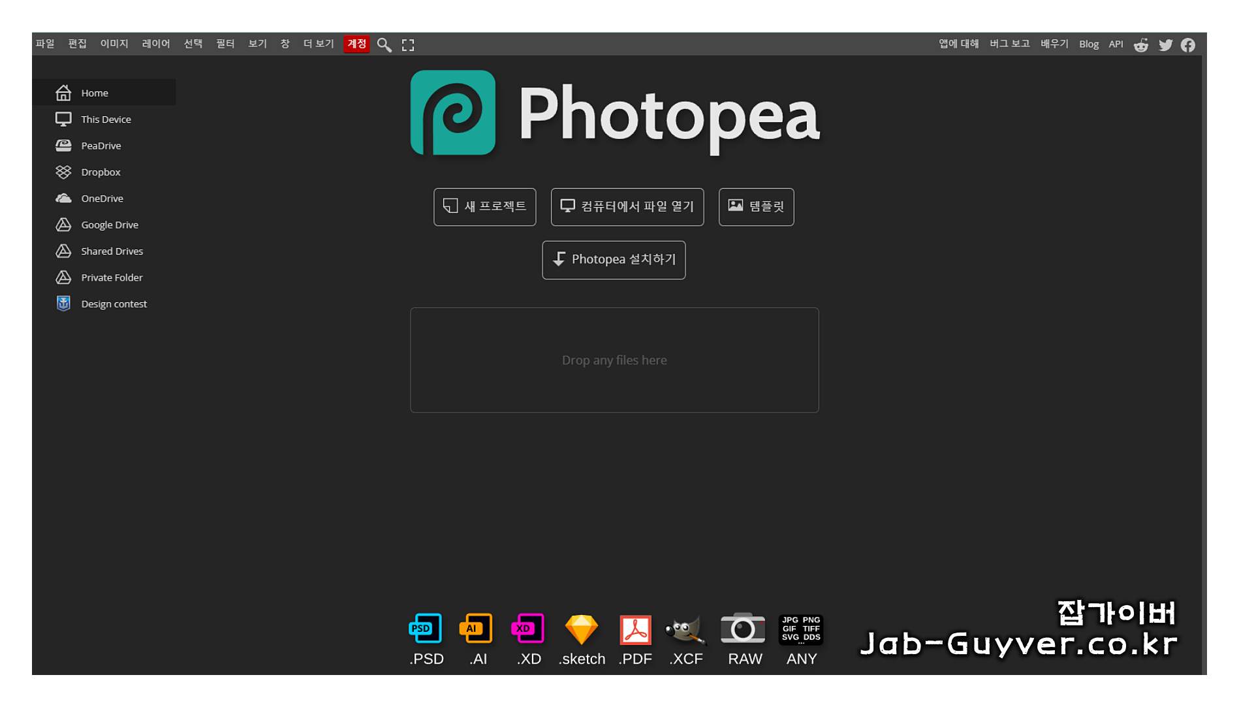Click Photopea 설치하기 button
The height and width of the screenshot is (707, 1239).
pos(614,260)
